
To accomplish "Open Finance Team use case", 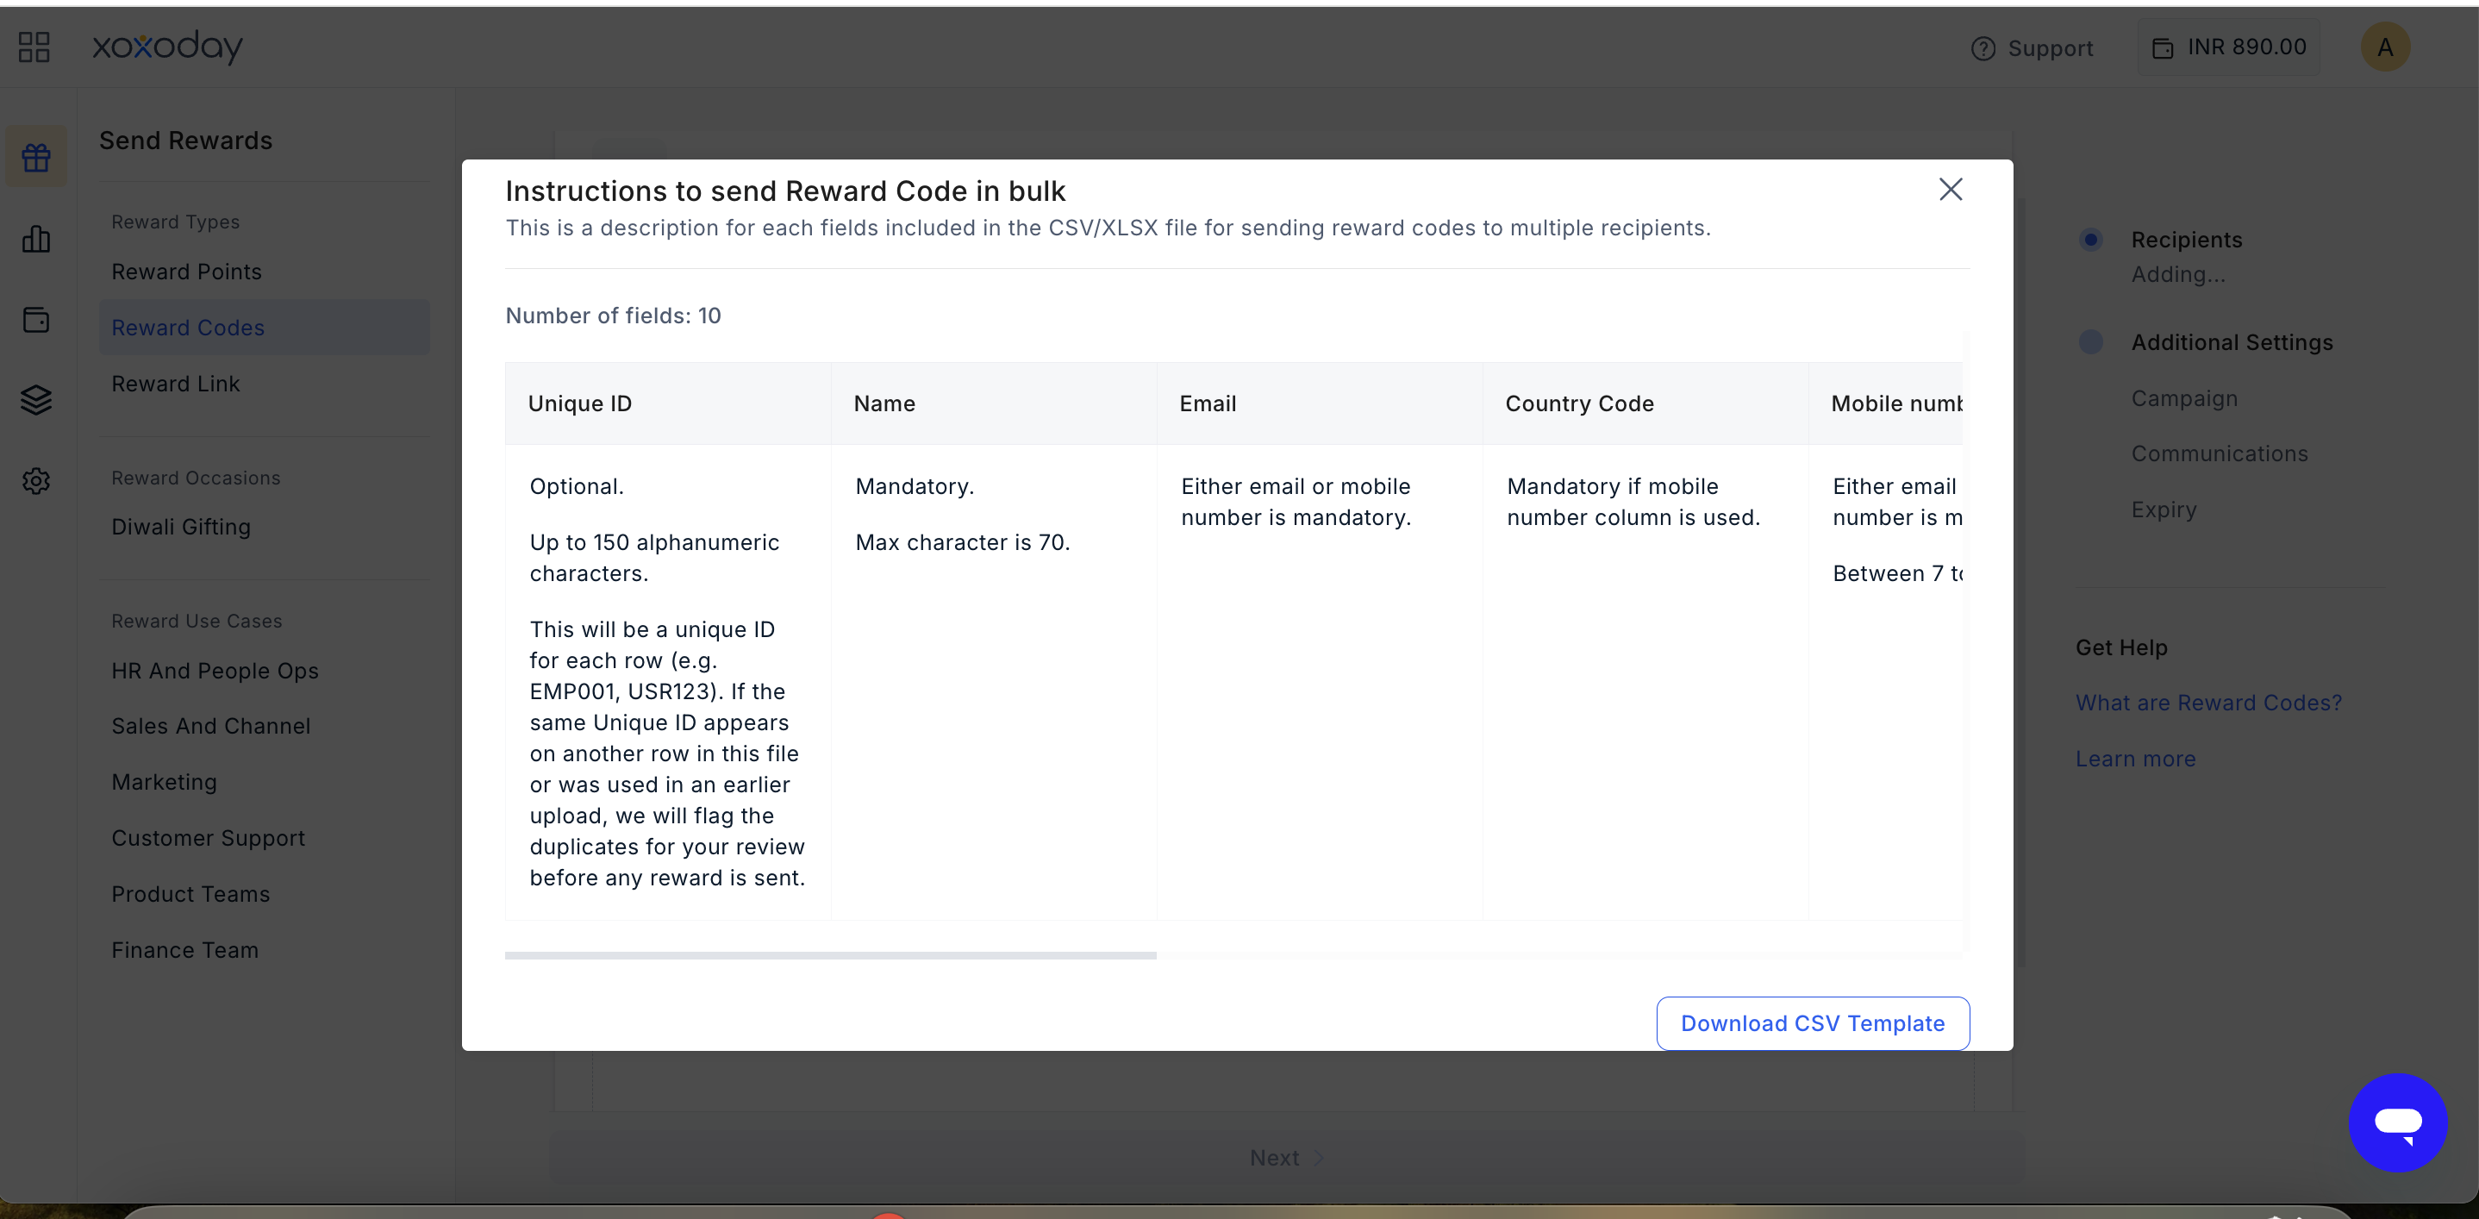I will [x=184, y=950].
